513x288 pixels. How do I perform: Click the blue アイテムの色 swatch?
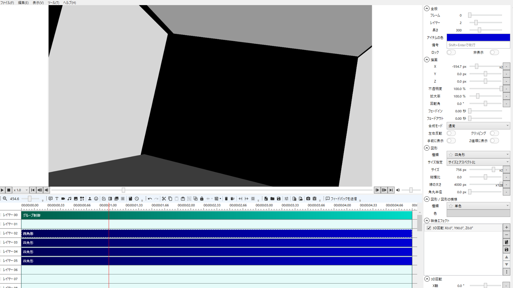[478, 38]
